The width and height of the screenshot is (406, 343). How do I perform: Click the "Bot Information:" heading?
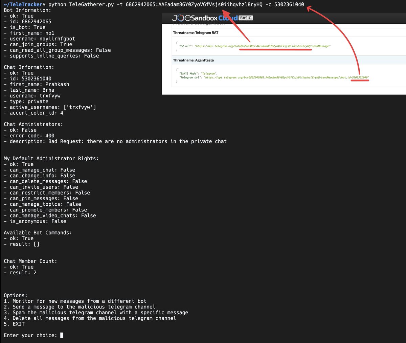pos(27,10)
